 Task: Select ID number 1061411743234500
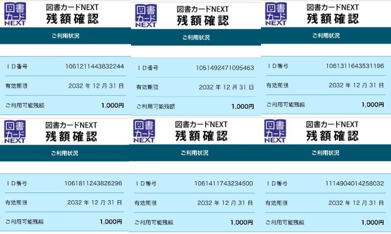[224, 183]
